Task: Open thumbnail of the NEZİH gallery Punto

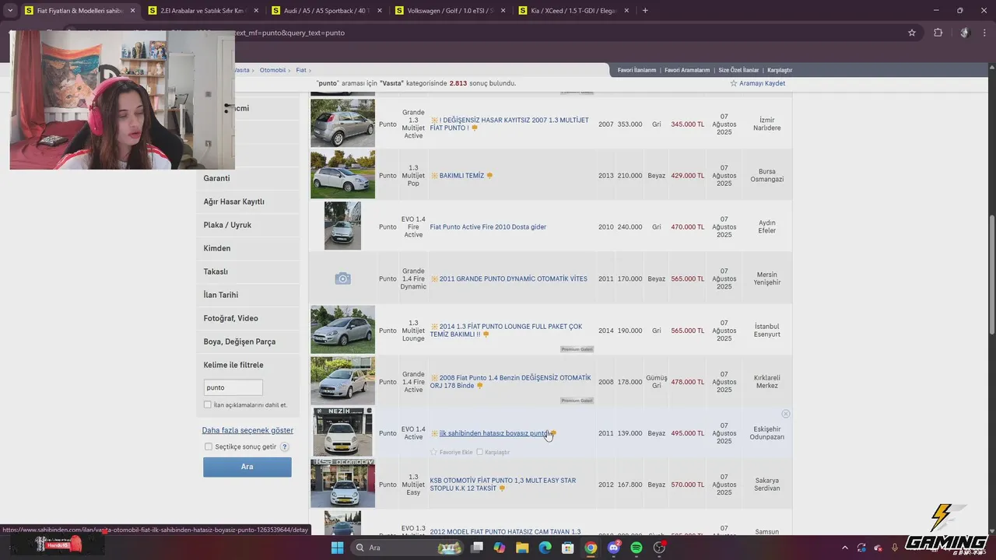Action: [342, 432]
